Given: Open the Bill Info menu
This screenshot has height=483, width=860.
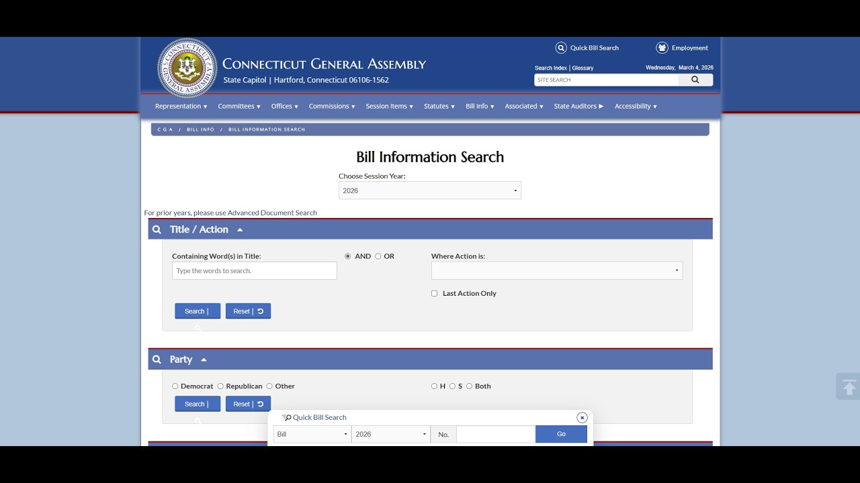Looking at the screenshot, I should tap(480, 106).
